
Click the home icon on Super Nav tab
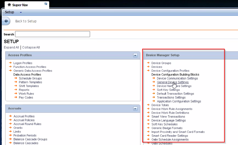pos(9,5)
